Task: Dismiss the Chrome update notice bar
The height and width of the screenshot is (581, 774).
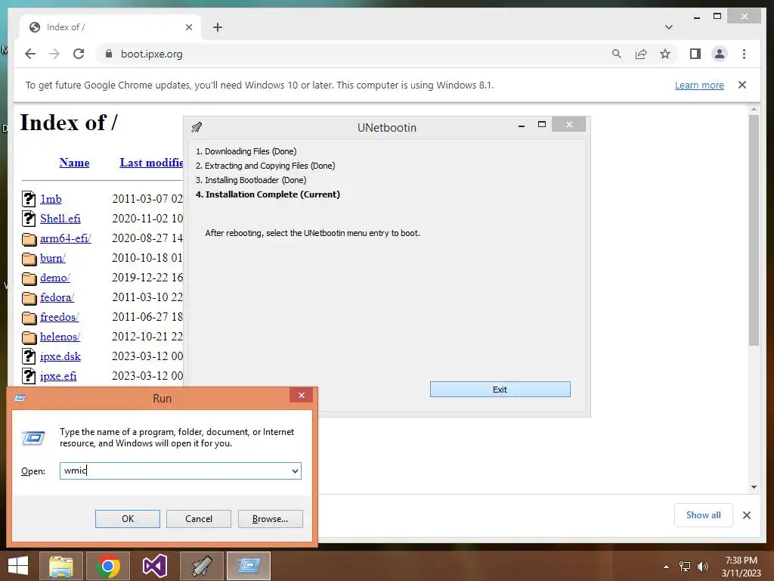Action: pos(742,85)
